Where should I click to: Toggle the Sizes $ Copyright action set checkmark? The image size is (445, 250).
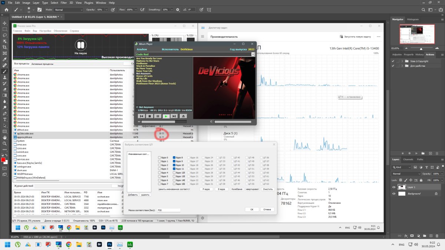(x=393, y=61)
